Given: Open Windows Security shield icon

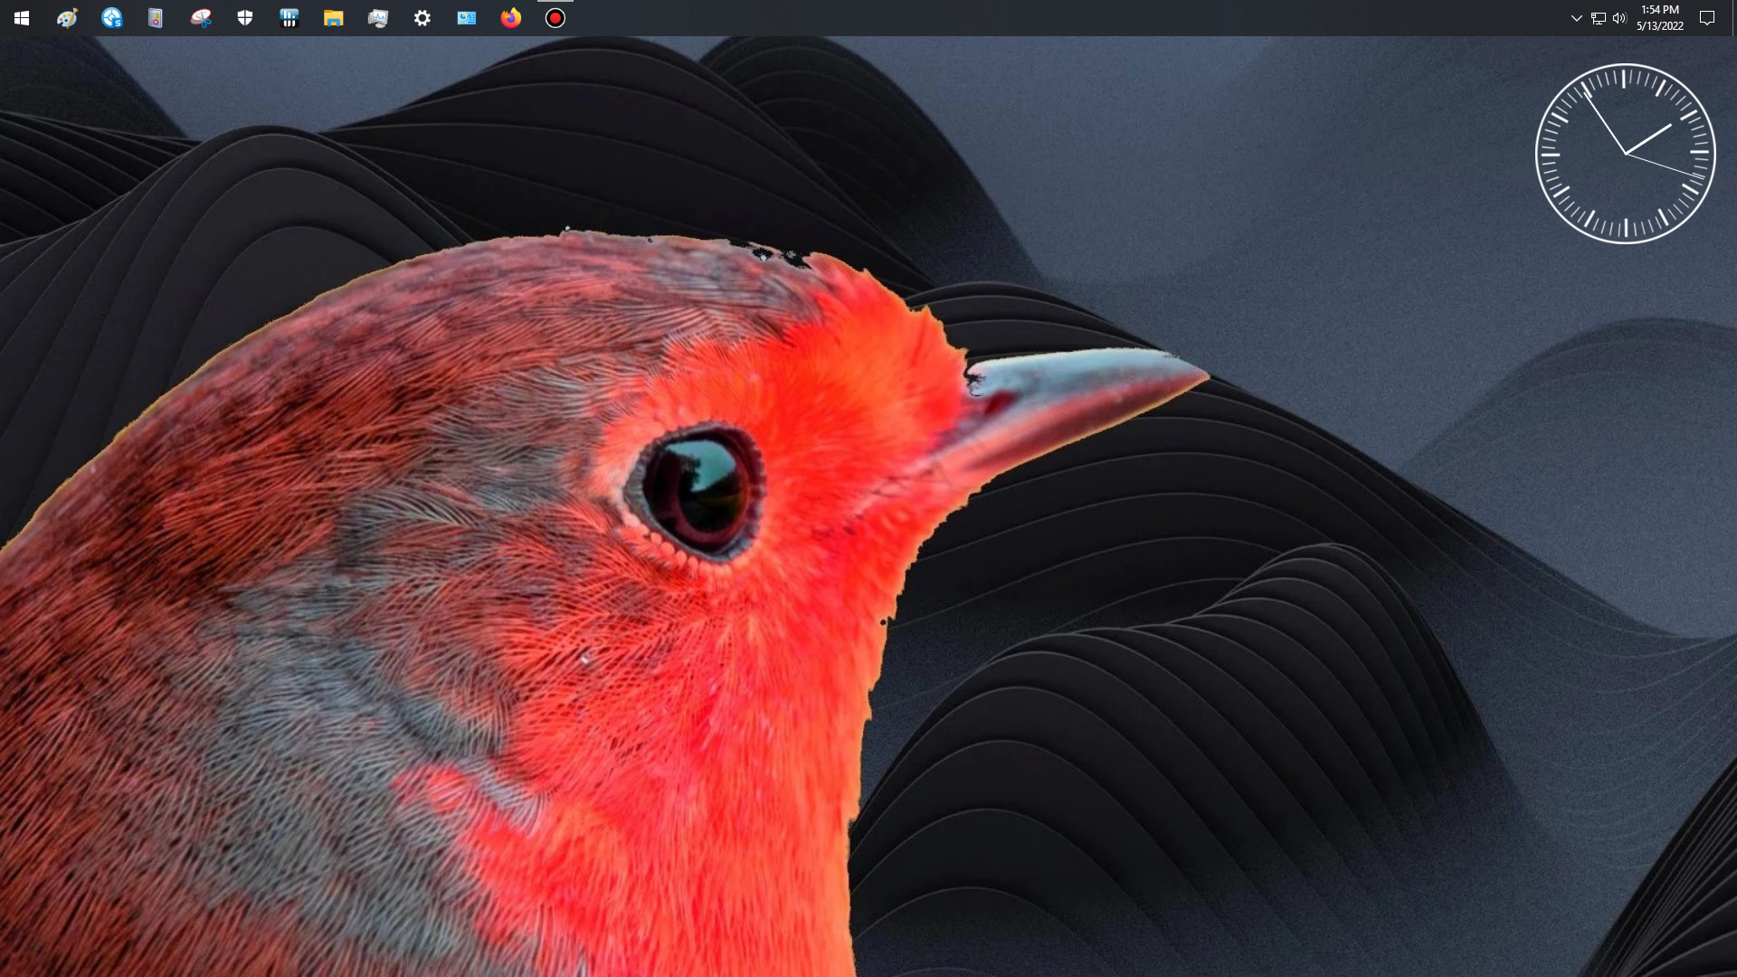Looking at the screenshot, I should pyautogui.click(x=245, y=18).
